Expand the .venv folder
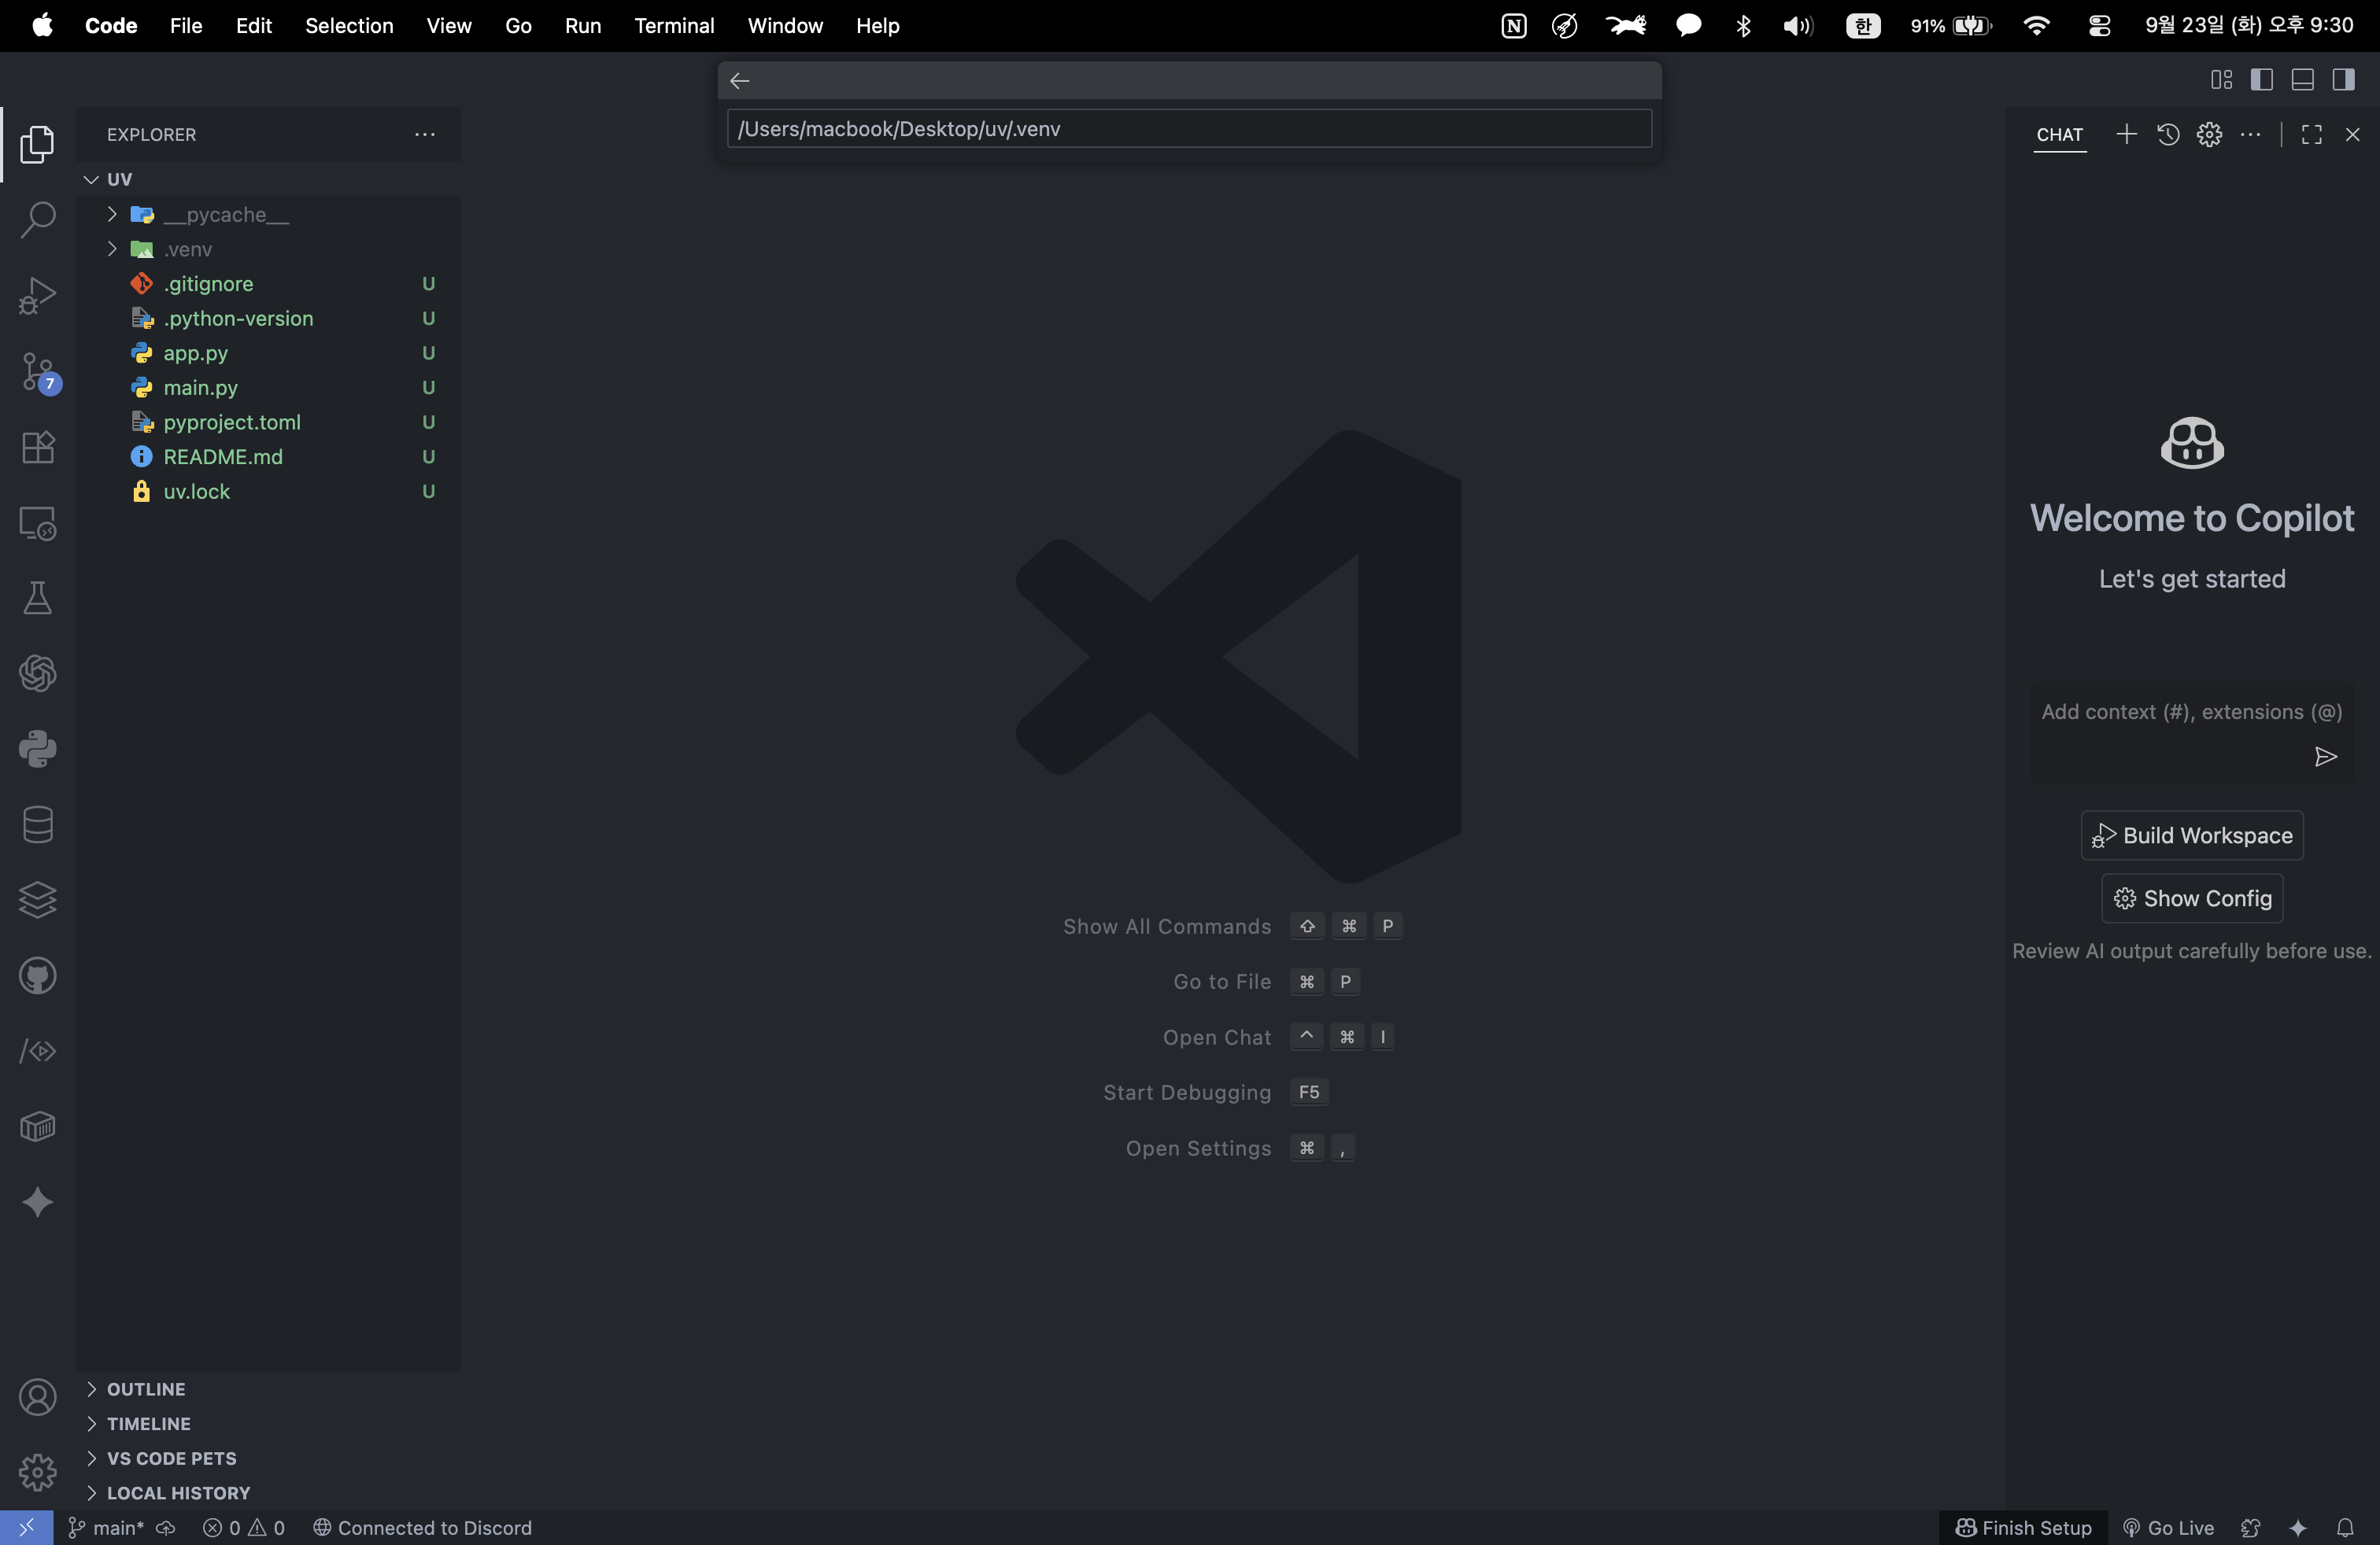The width and height of the screenshot is (2380, 1545). (112, 249)
